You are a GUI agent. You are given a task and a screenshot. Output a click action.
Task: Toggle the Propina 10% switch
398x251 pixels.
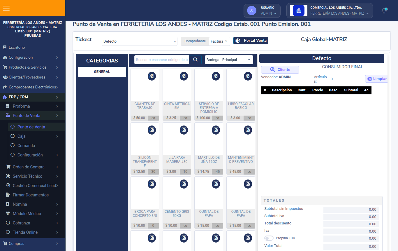[269, 238]
